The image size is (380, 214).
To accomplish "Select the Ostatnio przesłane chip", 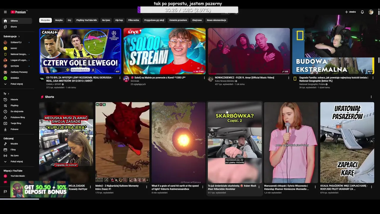I will click(x=178, y=20).
